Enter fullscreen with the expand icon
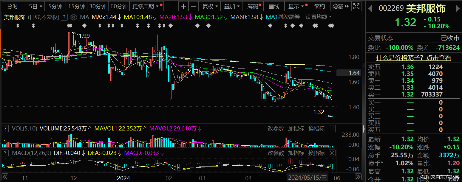Screen dimensions: 462x182 (356, 6)
